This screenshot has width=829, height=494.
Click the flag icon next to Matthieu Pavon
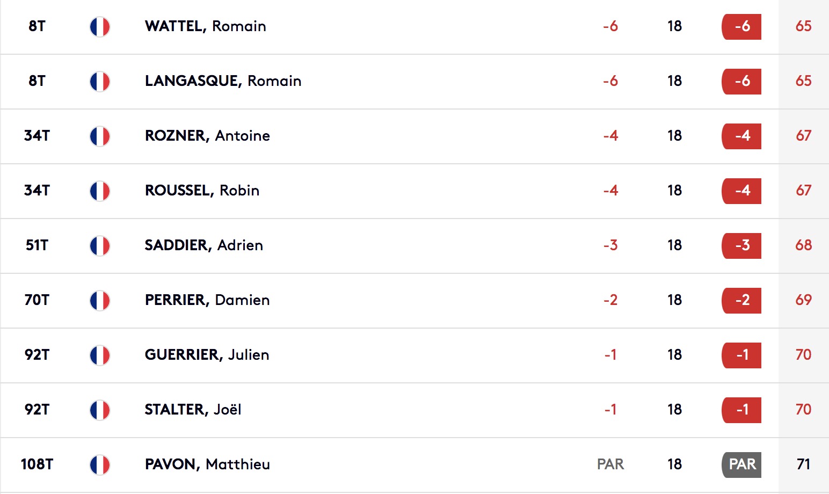click(100, 465)
